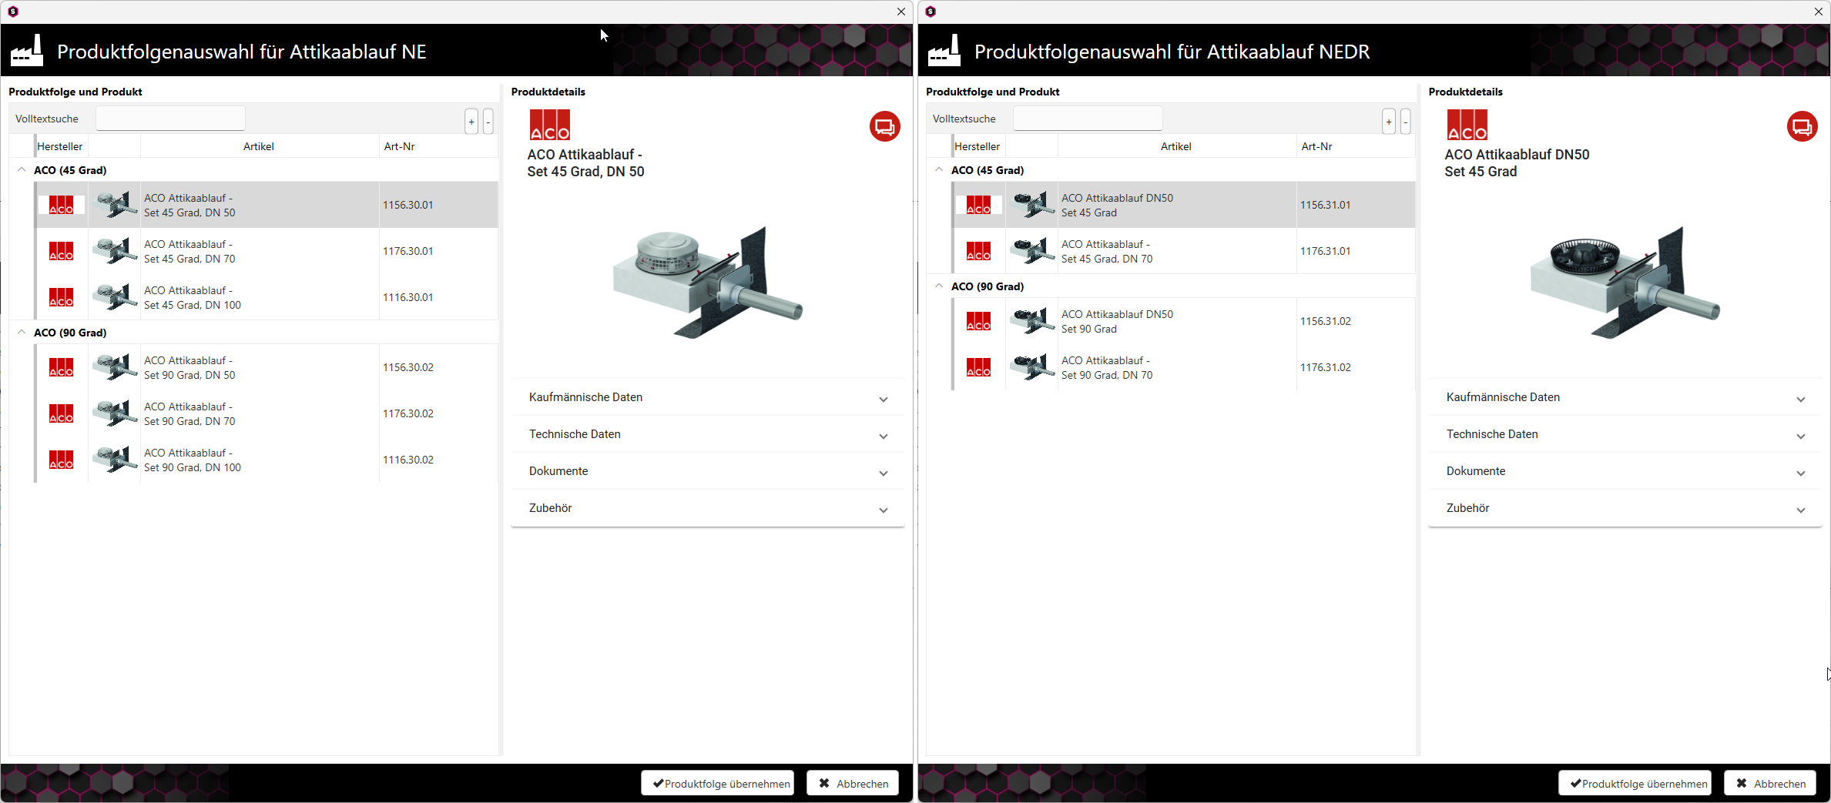The image size is (1831, 803).
Task: Click ACO logo in row 1176.30.01
Action: point(62,251)
